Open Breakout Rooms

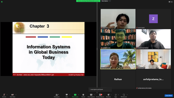pyautogui.click(x=100, y=96)
